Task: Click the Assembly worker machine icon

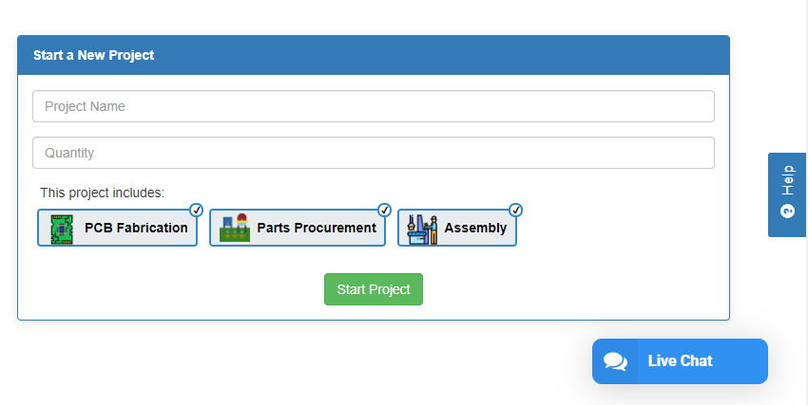Action: (x=422, y=230)
